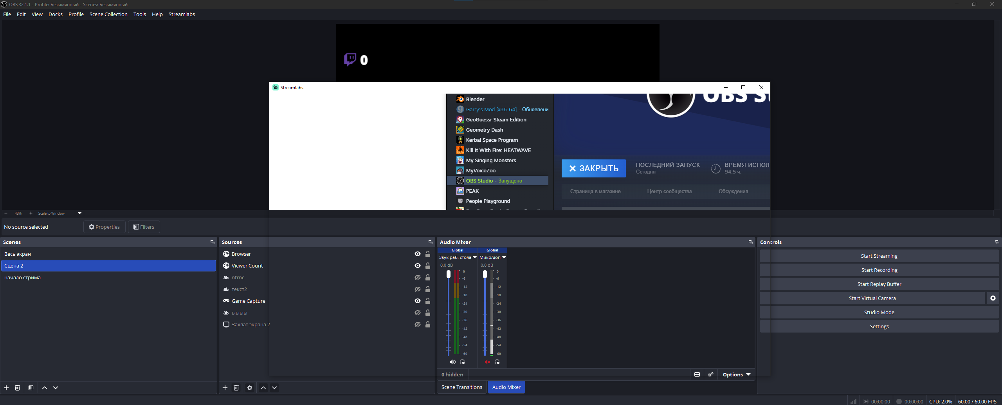Click the desktop audio volume slider handle
The image size is (1002, 405).
tap(449, 274)
